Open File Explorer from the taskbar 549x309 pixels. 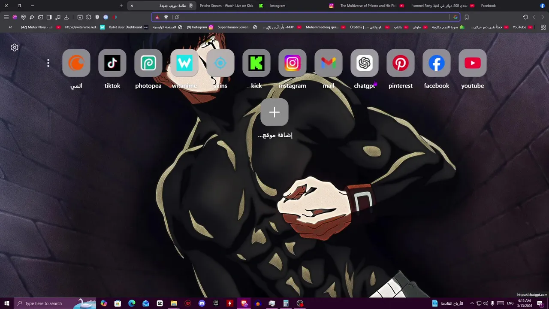click(174, 303)
